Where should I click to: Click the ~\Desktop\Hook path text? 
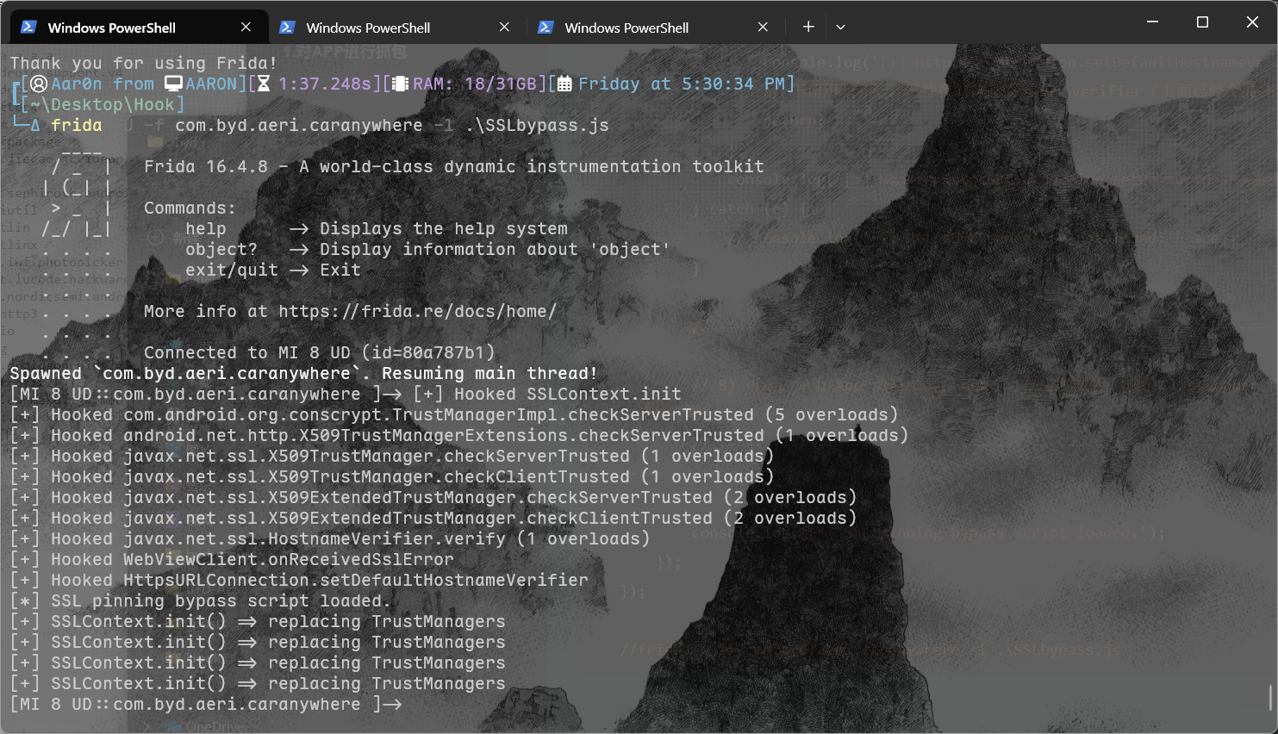(103, 104)
